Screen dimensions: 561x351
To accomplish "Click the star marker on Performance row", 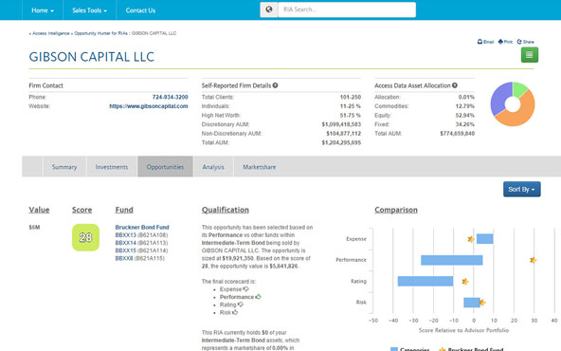I will tap(533, 260).
